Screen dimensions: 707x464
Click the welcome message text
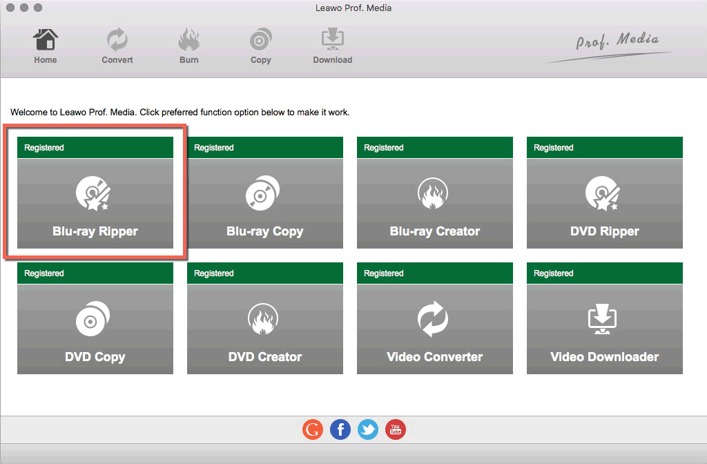point(180,113)
